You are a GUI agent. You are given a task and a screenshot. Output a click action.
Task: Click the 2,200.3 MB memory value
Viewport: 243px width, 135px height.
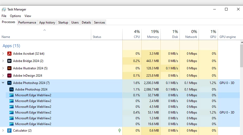[x=151, y=83]
